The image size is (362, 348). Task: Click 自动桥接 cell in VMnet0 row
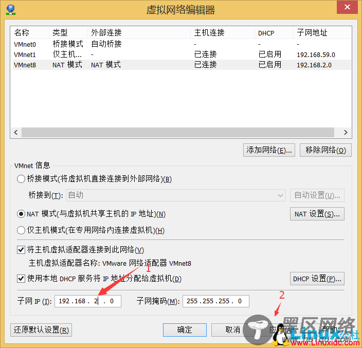click(x=106, y=44)
